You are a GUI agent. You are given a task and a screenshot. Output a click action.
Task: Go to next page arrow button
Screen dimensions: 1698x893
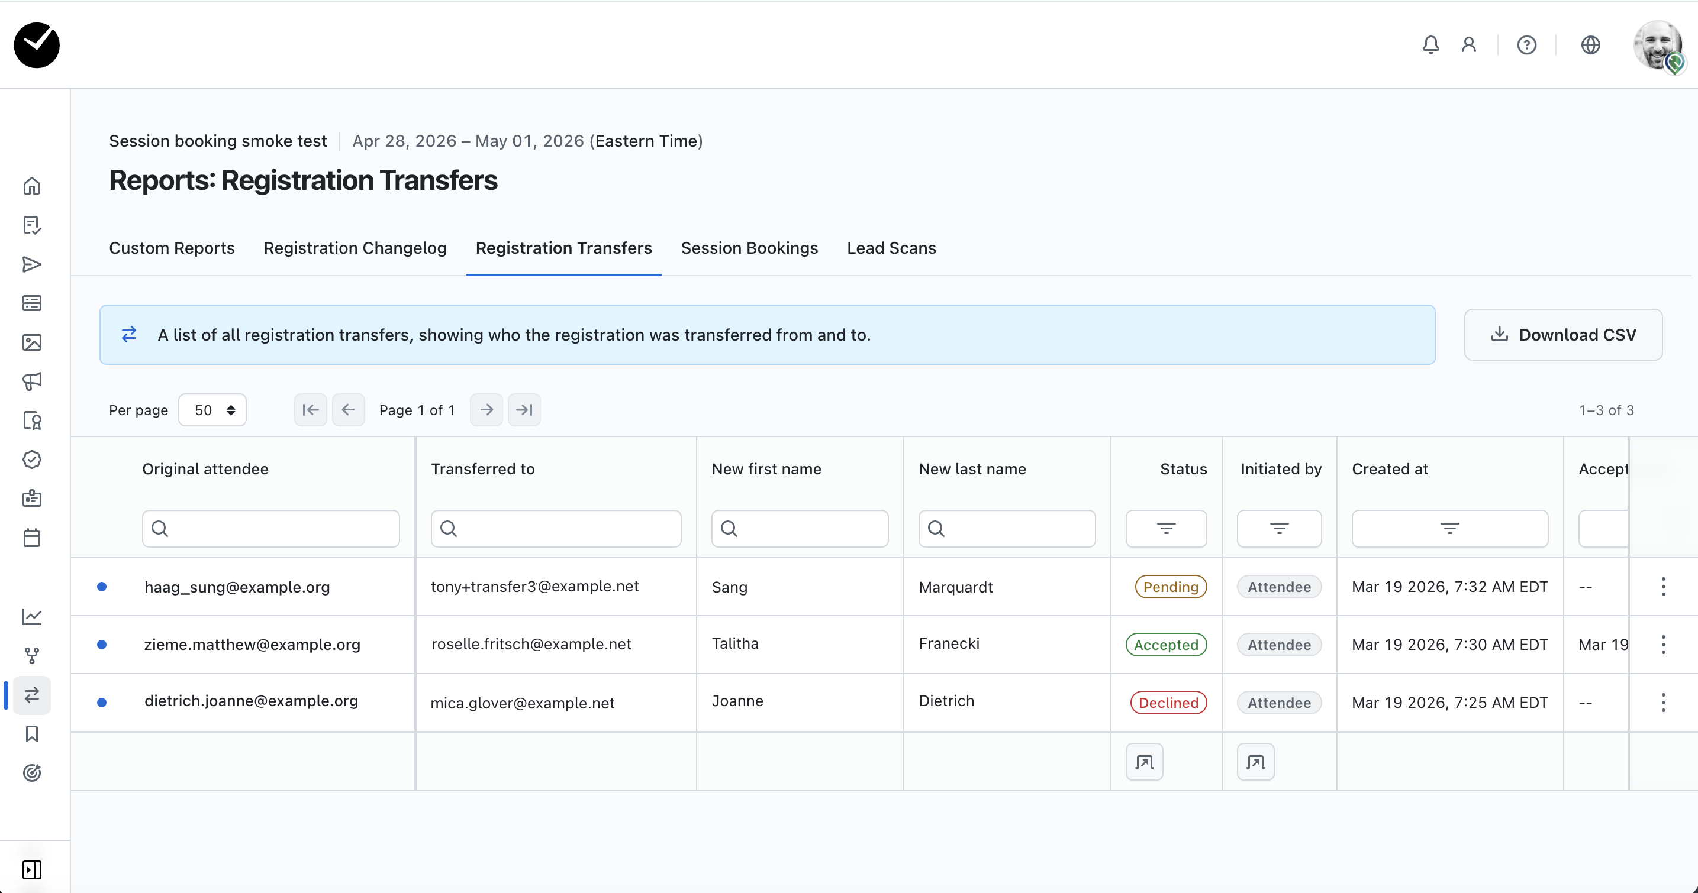486,410
